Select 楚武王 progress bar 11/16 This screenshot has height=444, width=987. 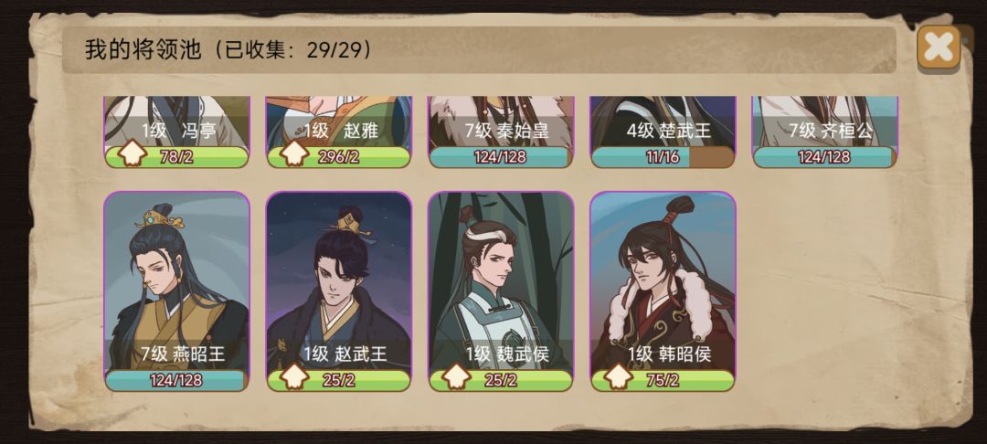tap(663, 157)
